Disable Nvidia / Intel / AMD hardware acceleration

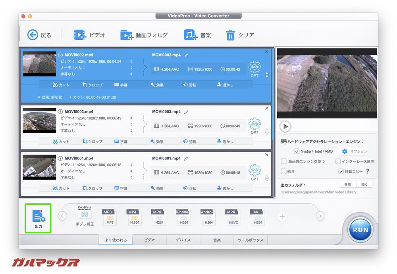pos(297,151)
